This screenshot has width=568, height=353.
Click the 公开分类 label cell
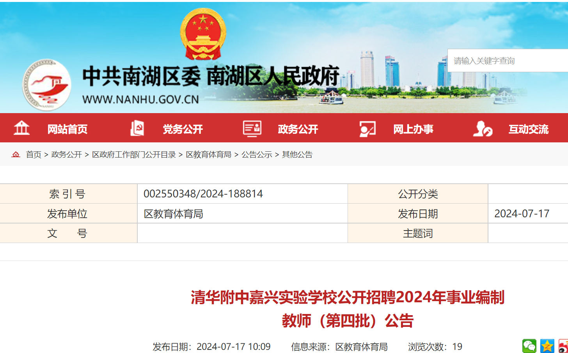coord(418,194)
